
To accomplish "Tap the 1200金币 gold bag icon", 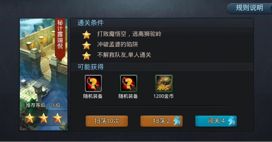I will [164, 83].
